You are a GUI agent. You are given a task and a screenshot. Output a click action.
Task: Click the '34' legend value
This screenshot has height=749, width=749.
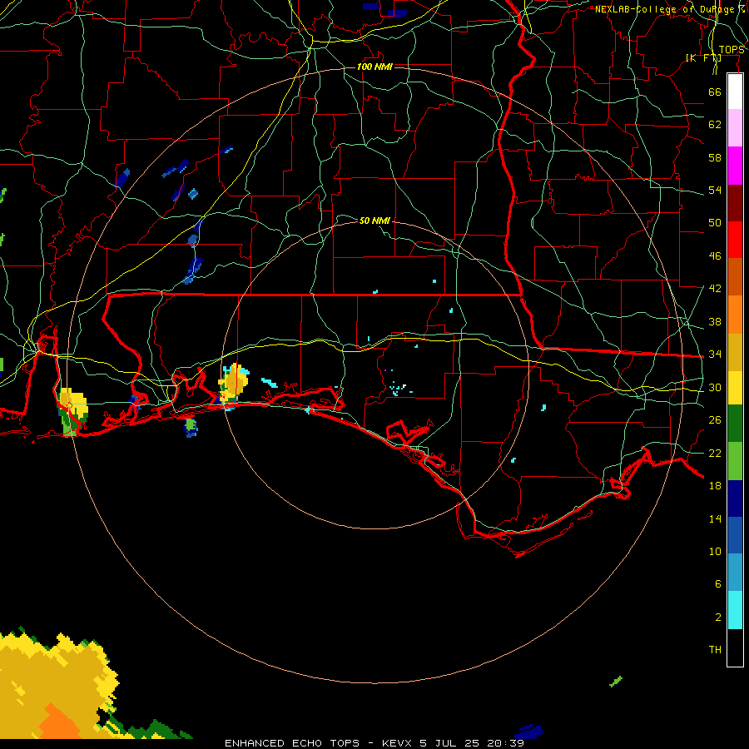click(715, 355)
